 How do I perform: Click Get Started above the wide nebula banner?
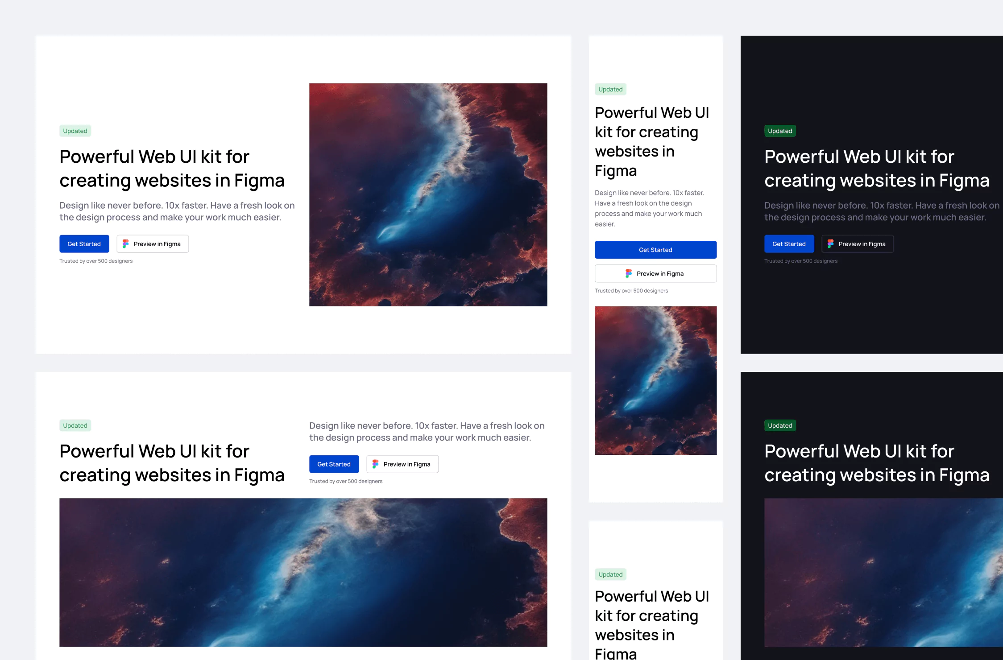[334, 464]
